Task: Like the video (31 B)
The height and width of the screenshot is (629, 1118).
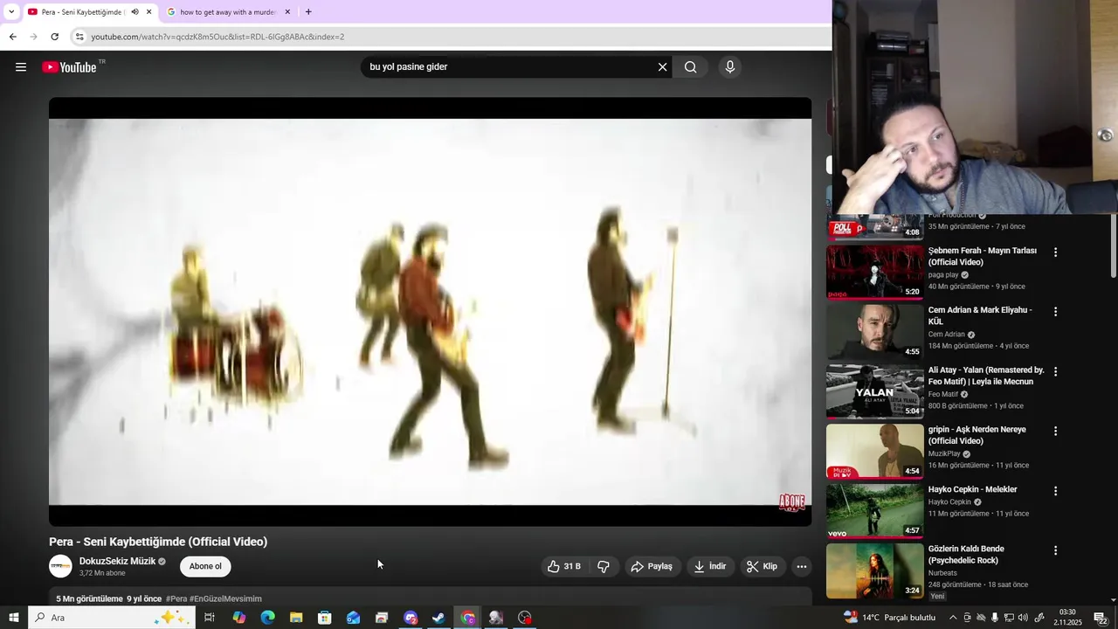Action: [x=563, y=566]
